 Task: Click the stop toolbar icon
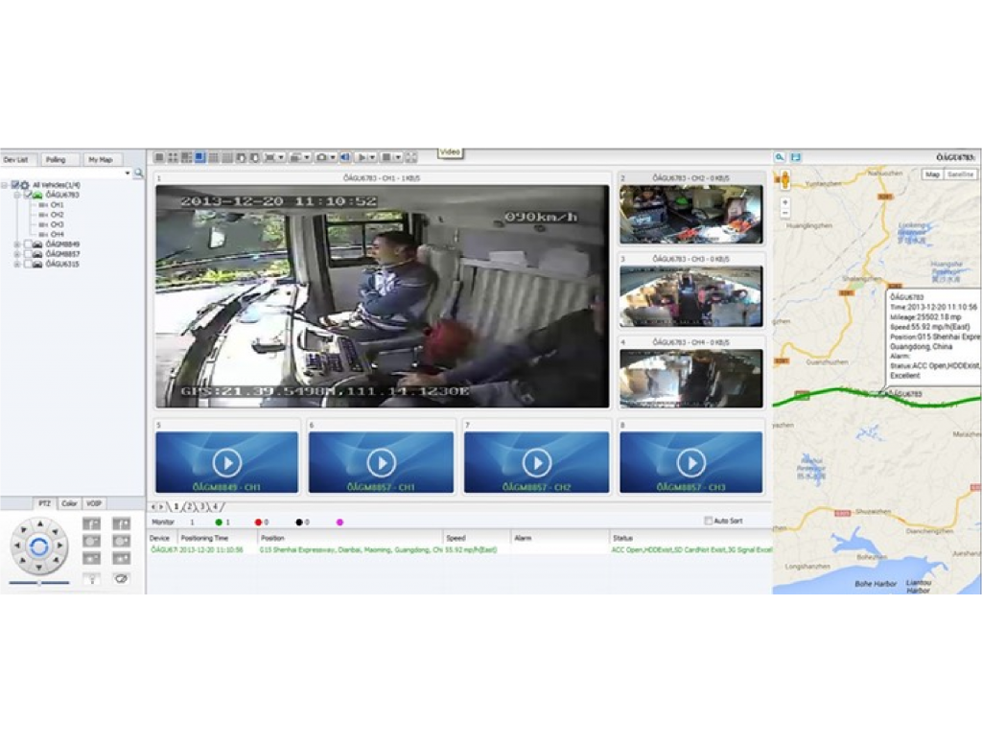click(x=386, y=157)
